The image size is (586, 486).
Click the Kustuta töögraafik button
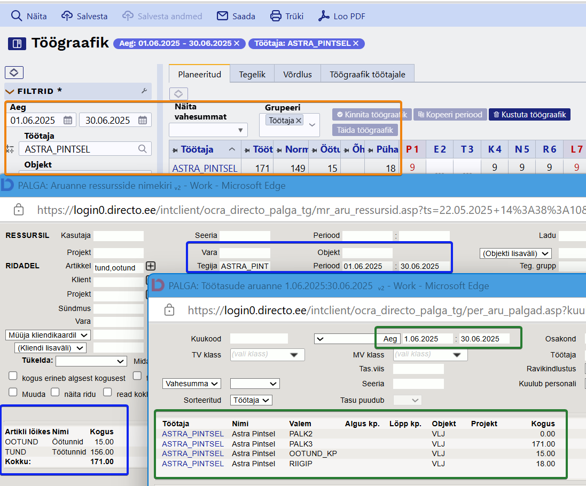pyautogui.click(x=529, y=115)
